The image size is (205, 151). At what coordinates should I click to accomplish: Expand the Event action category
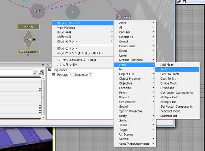click(x=135, y=51)
